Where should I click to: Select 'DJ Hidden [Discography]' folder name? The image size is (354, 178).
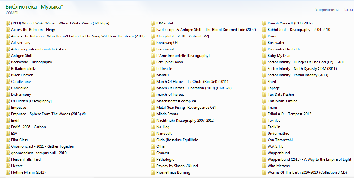[x=31, y=101]
